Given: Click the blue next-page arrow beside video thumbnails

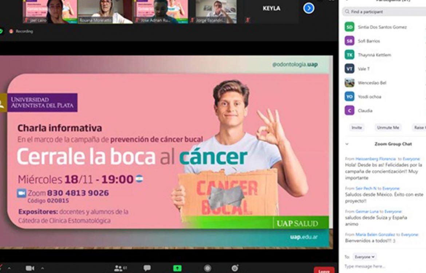Looking at the screenshot, I should pyautogui.click(x=309, y=8).
